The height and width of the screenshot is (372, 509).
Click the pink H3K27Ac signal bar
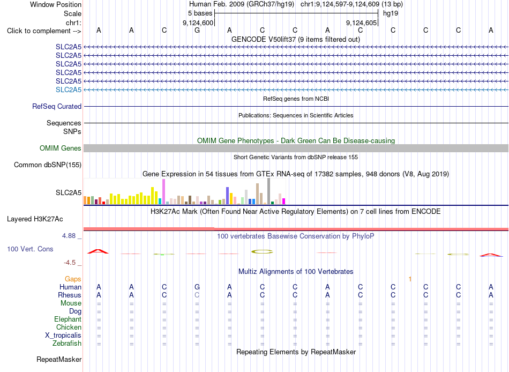point(296,229)
